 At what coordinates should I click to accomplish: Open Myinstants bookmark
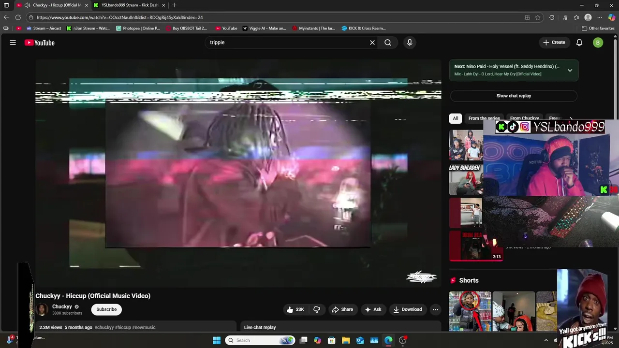(313, 28)
